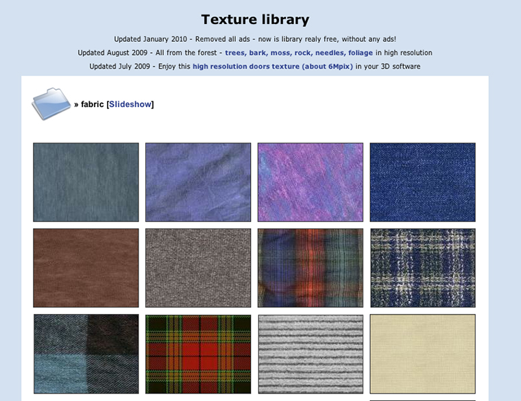
Task: Open the brown suede fabric thumbnail
Action: (x=86, y=268)
